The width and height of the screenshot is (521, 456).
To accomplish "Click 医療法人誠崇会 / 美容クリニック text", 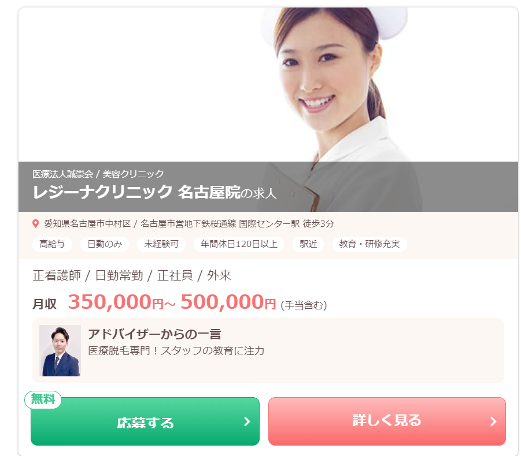I will point(98,174).
